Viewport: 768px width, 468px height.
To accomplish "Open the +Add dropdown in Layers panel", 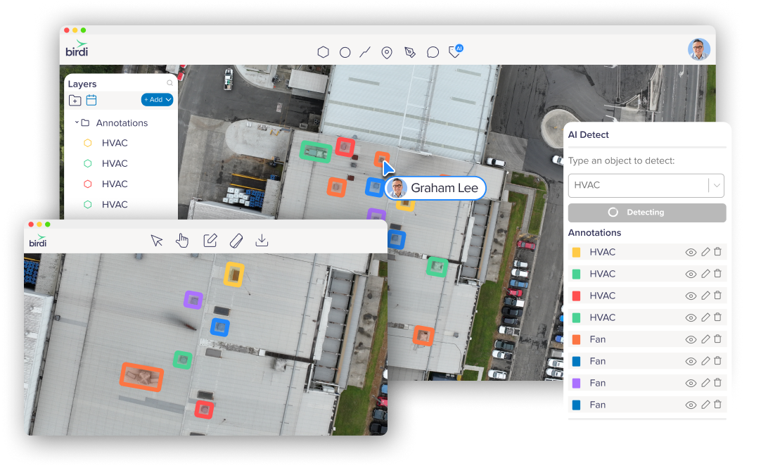I will [x=156, y=99].
